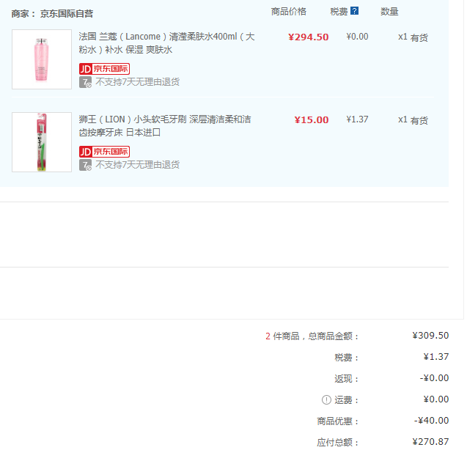
Task: Open the 法国兰蔻清滢柔肤水400ml product title link
Action: pyautogui.click(x=167, y=43)
